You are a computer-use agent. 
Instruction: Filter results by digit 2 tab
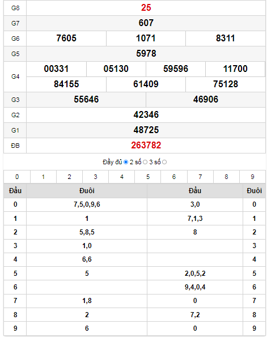tap(70, 177)
